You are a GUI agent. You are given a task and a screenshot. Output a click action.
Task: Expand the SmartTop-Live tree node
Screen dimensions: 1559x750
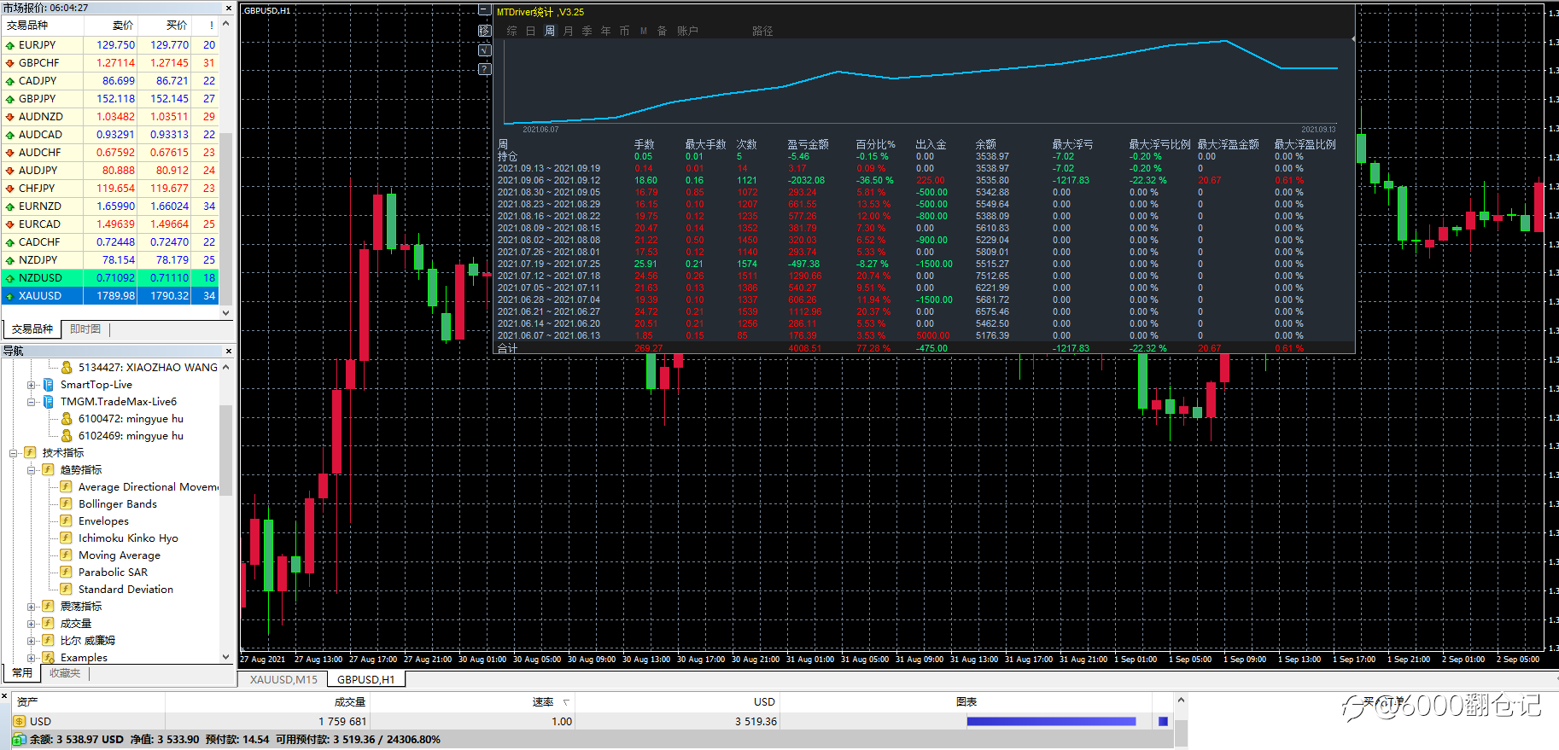pyautogui.click(x=32, y=385)
